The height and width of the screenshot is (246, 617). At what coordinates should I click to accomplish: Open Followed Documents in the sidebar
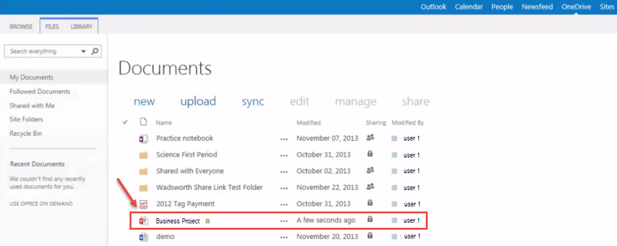click(x=40, y=92)
